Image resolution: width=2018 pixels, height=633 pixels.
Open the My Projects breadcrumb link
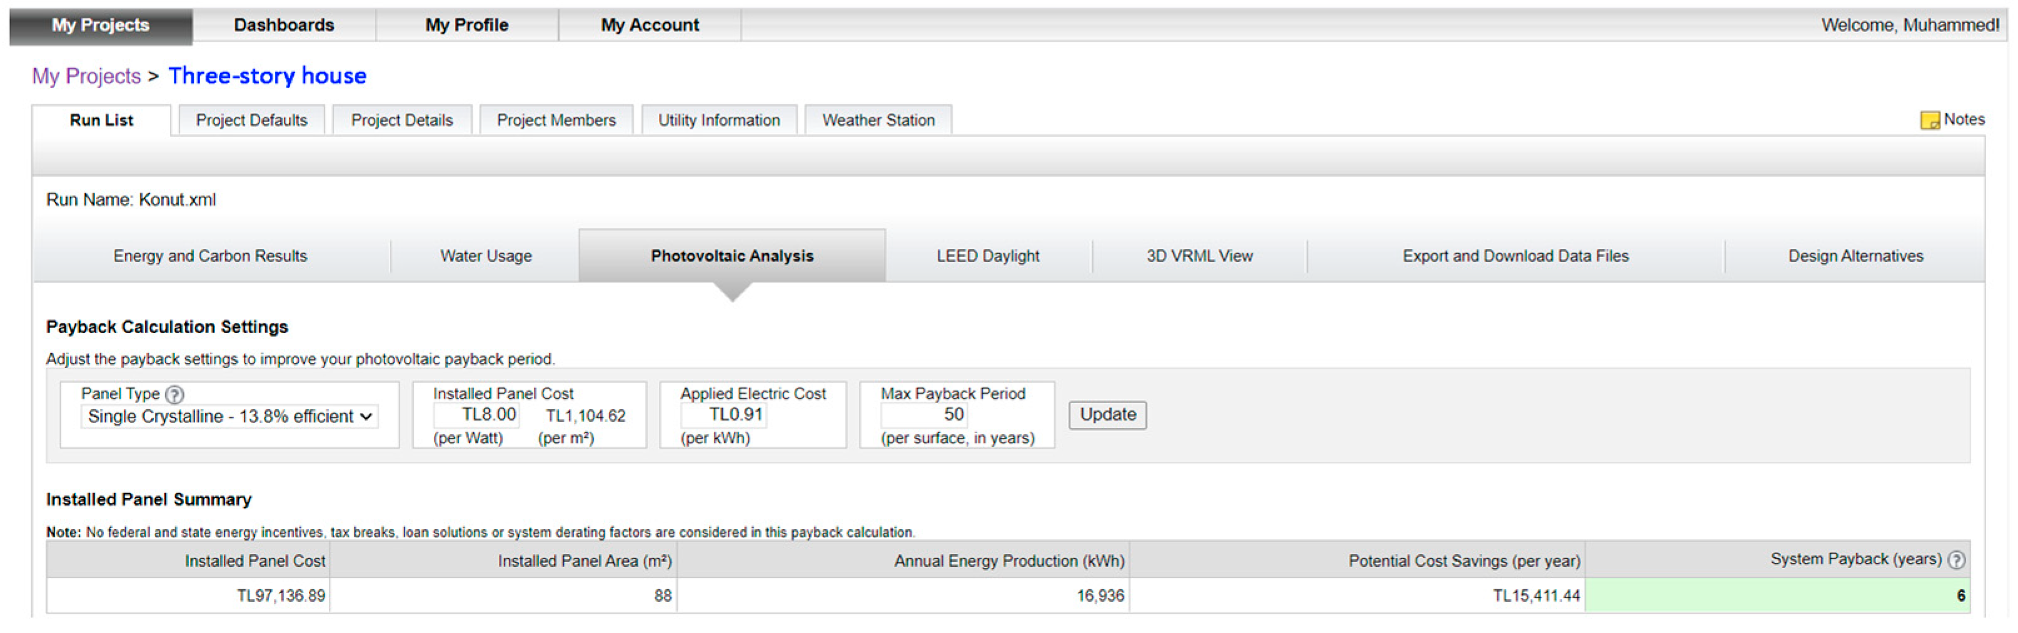pos(86,76)
